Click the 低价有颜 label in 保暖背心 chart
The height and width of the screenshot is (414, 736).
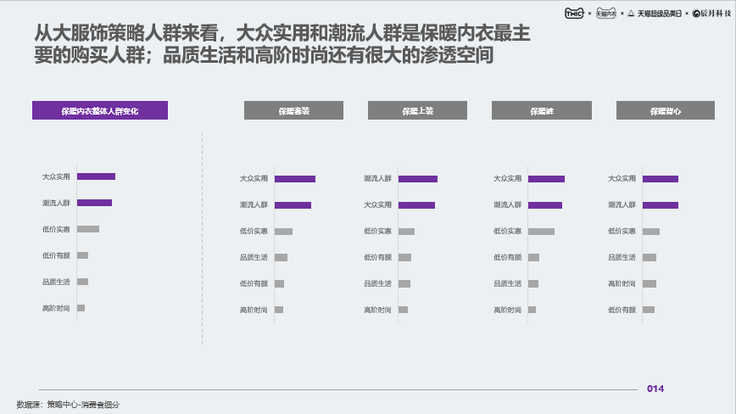[622, 310]
